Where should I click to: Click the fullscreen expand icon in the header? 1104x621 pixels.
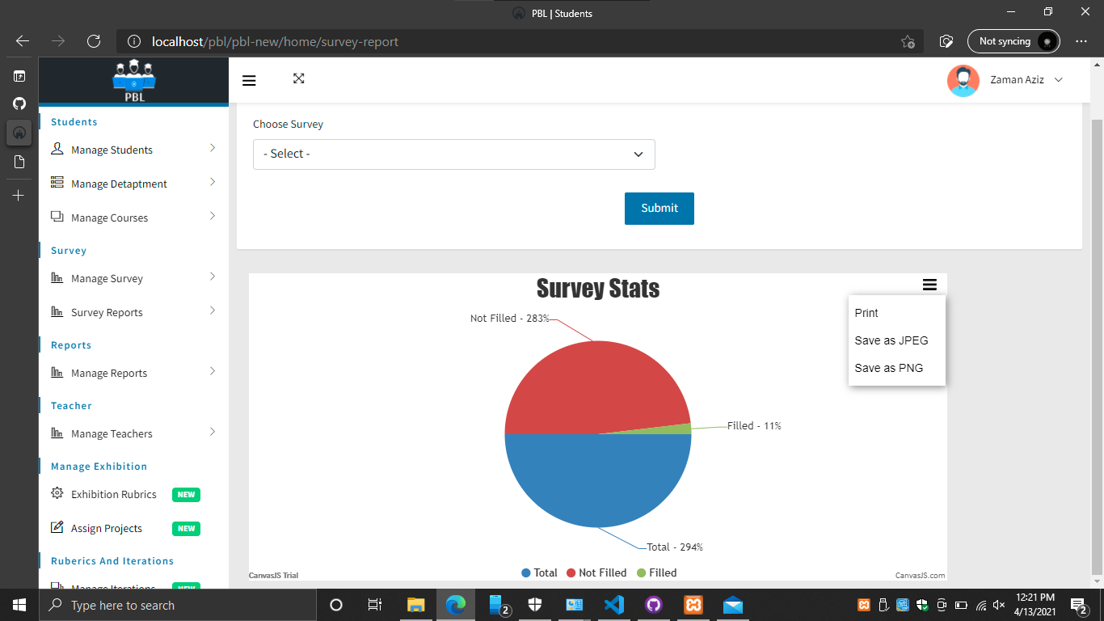coord(298,79)
